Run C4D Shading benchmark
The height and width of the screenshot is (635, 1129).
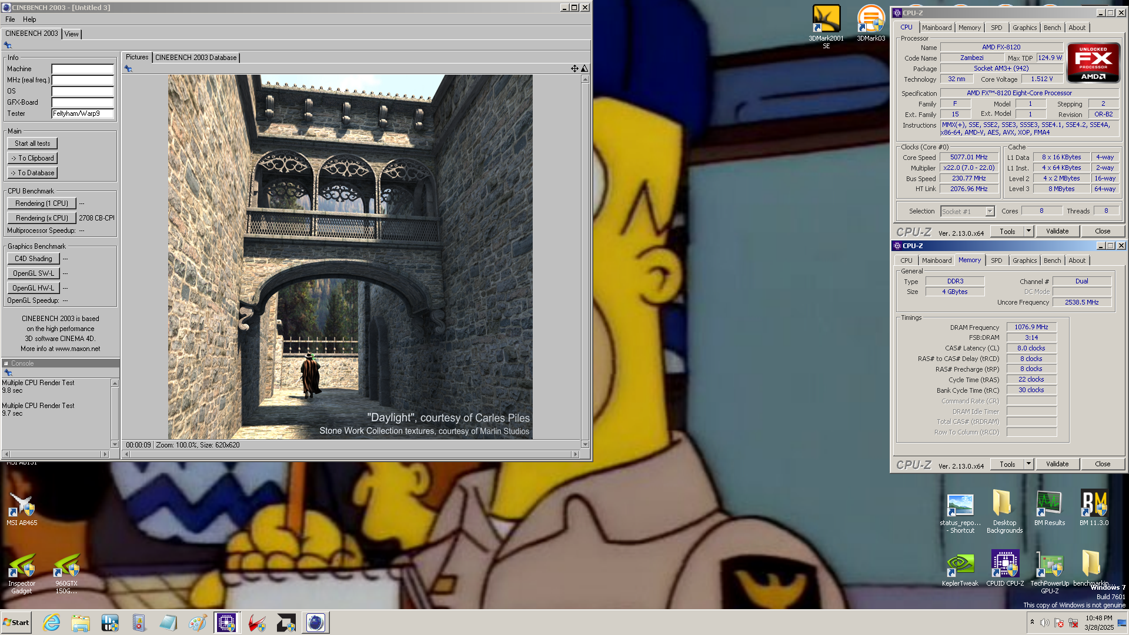34,259
